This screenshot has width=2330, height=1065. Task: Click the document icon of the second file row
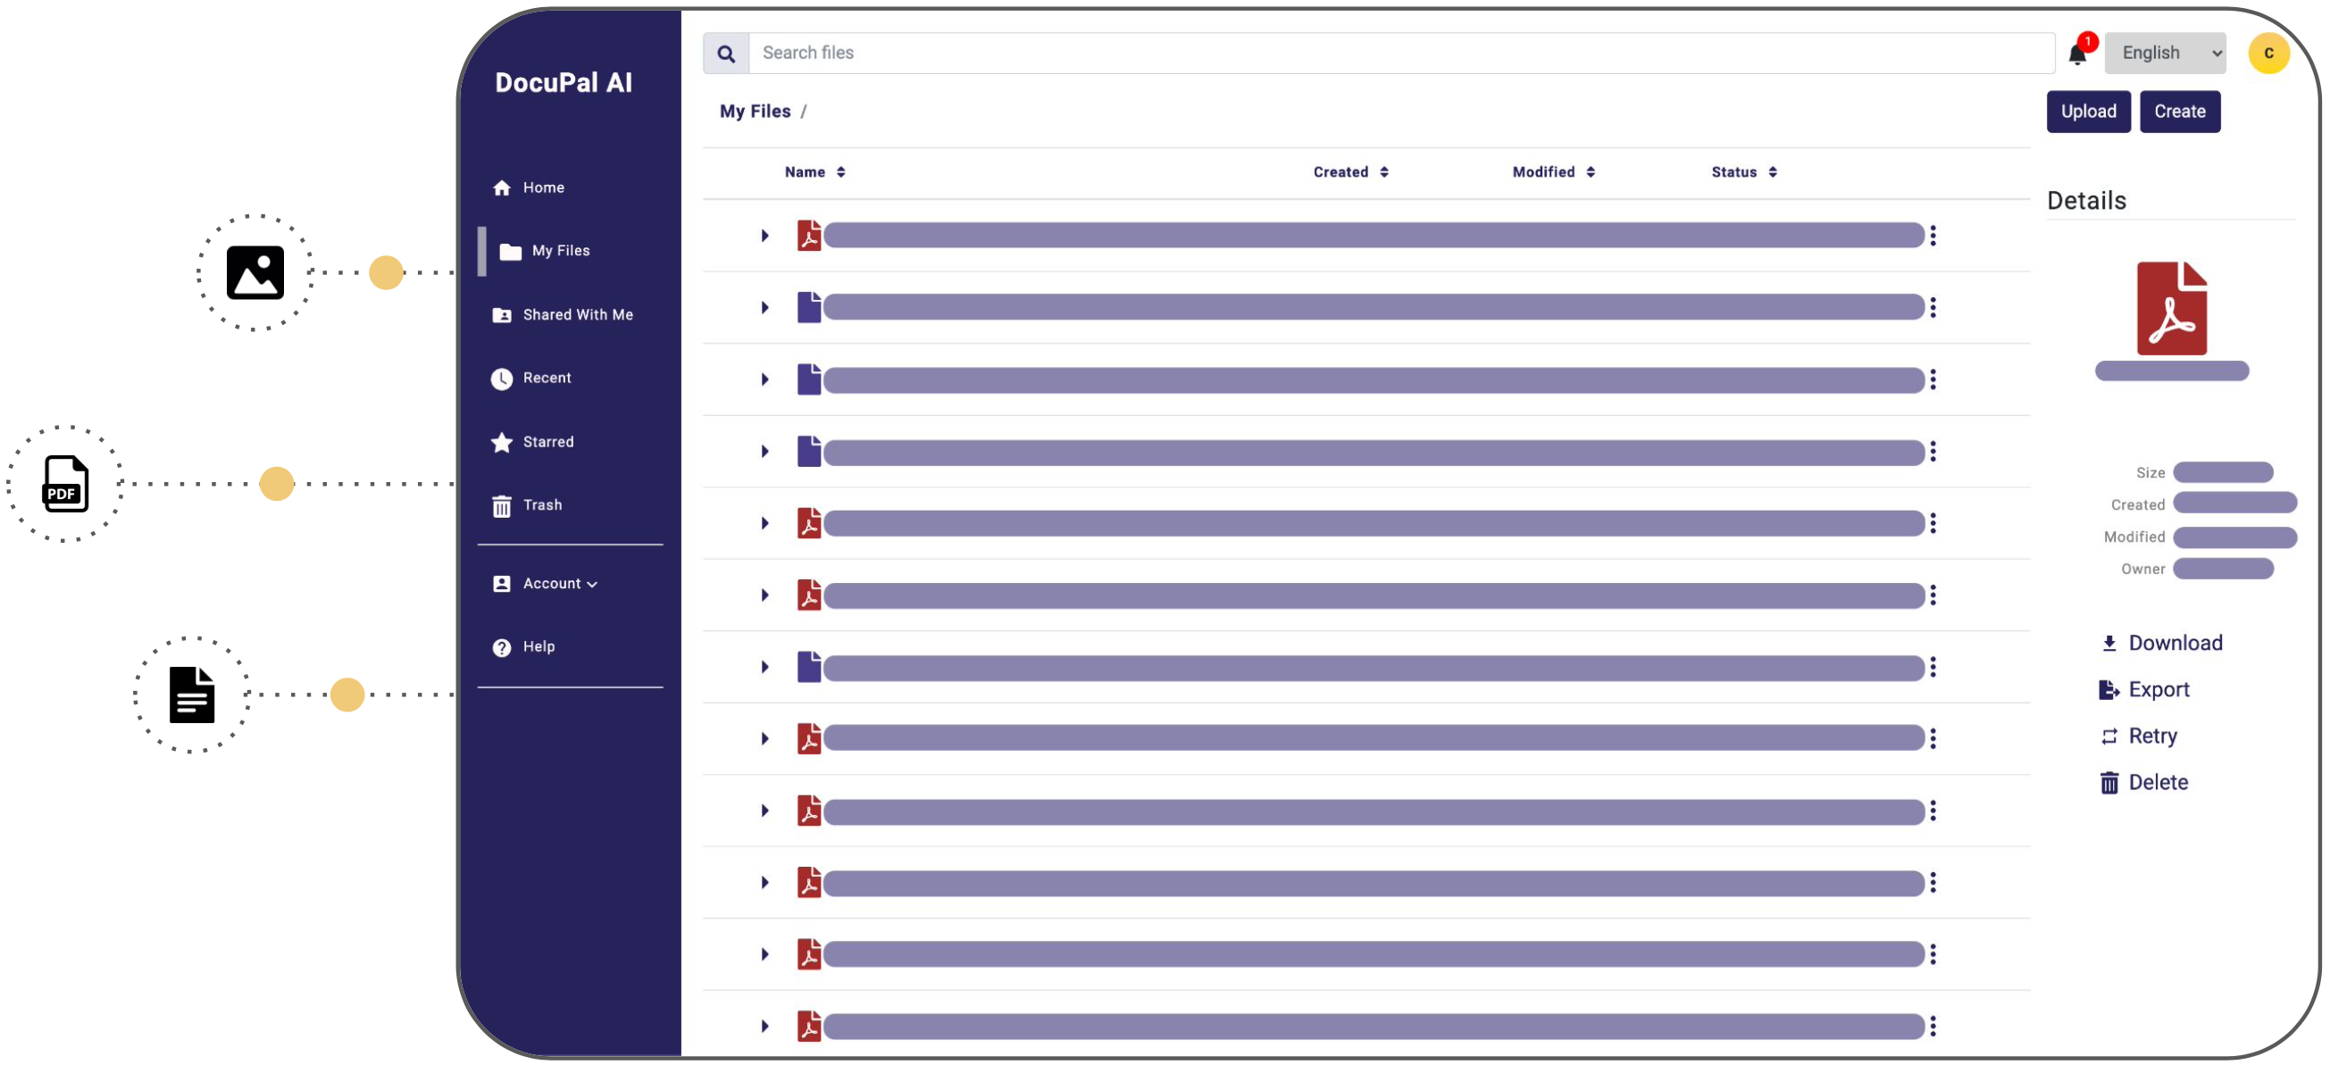coord(808,307)
